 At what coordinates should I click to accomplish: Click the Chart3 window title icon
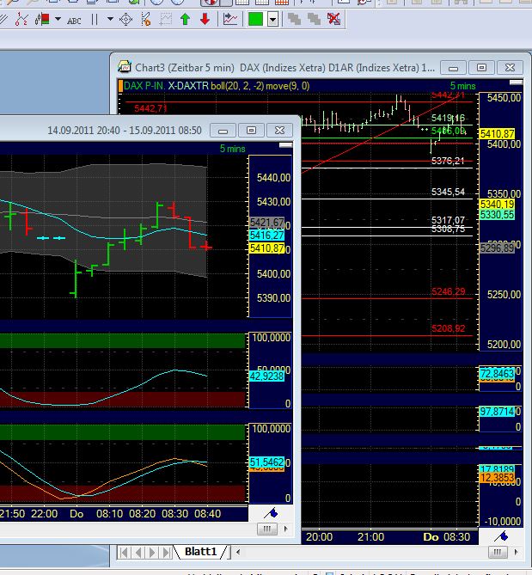point(125,67)
